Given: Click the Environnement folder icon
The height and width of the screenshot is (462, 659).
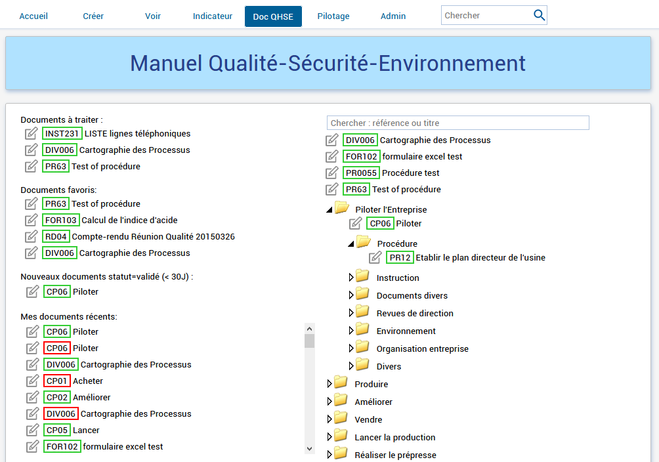Looking at the screenshot, I should [x=362, y=329].
